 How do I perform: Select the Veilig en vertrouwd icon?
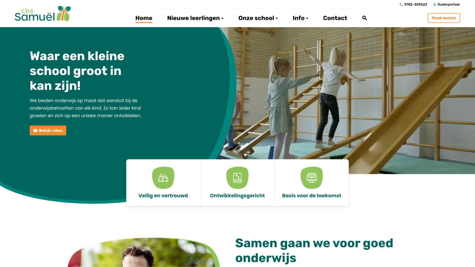(163, 178)
